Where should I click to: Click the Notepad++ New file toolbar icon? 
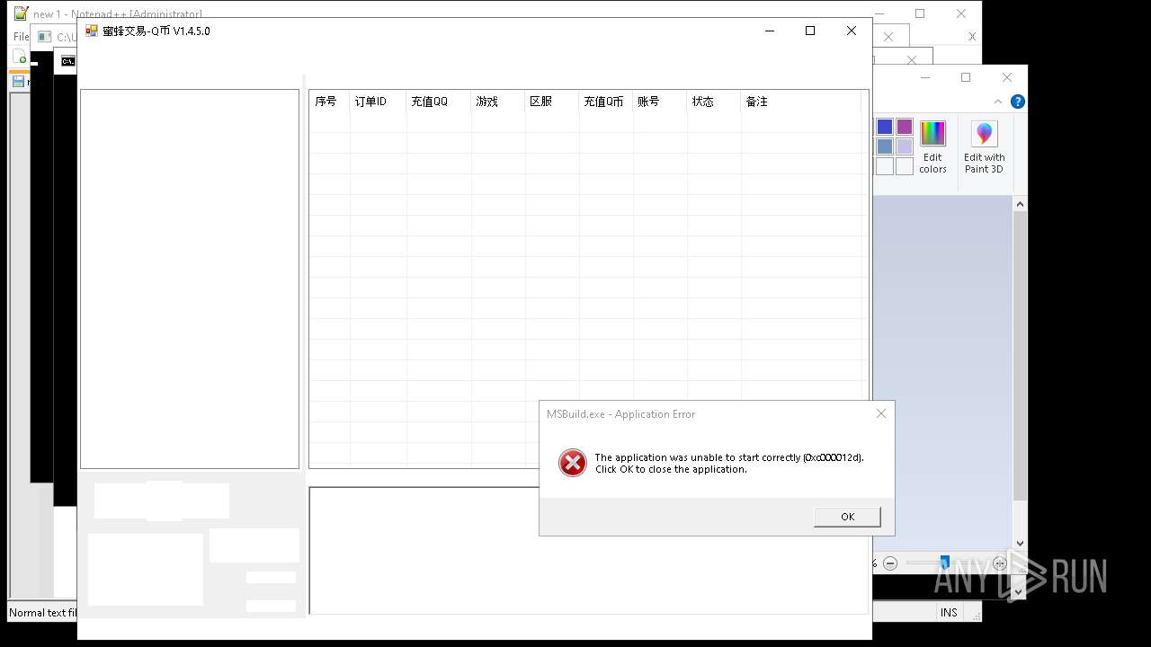tap(20, 58)
